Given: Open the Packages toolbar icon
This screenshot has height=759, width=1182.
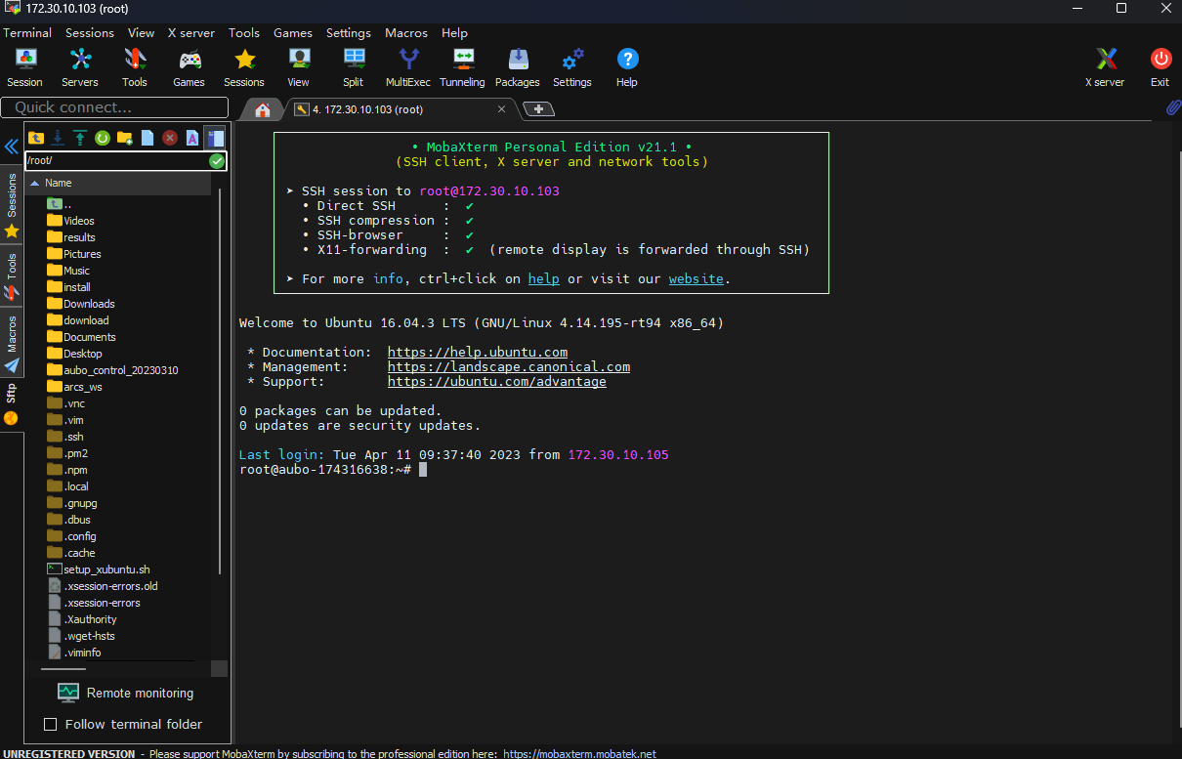Looking at the screenshot, I should pyautogui.click(x=517, y=67).
